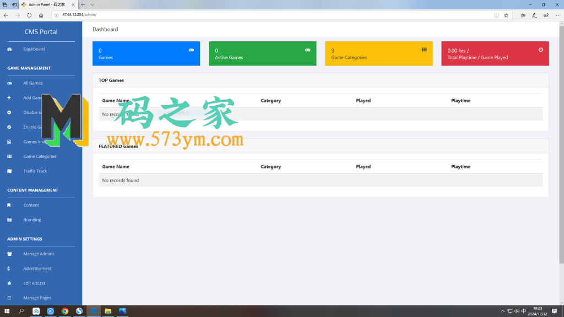Click the Branding card icon
The width and height of the screenshot is (564, 317).
pos(9,220)
